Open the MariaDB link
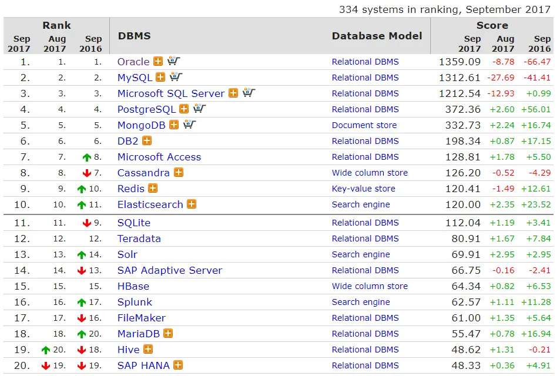 coord(139,334)
